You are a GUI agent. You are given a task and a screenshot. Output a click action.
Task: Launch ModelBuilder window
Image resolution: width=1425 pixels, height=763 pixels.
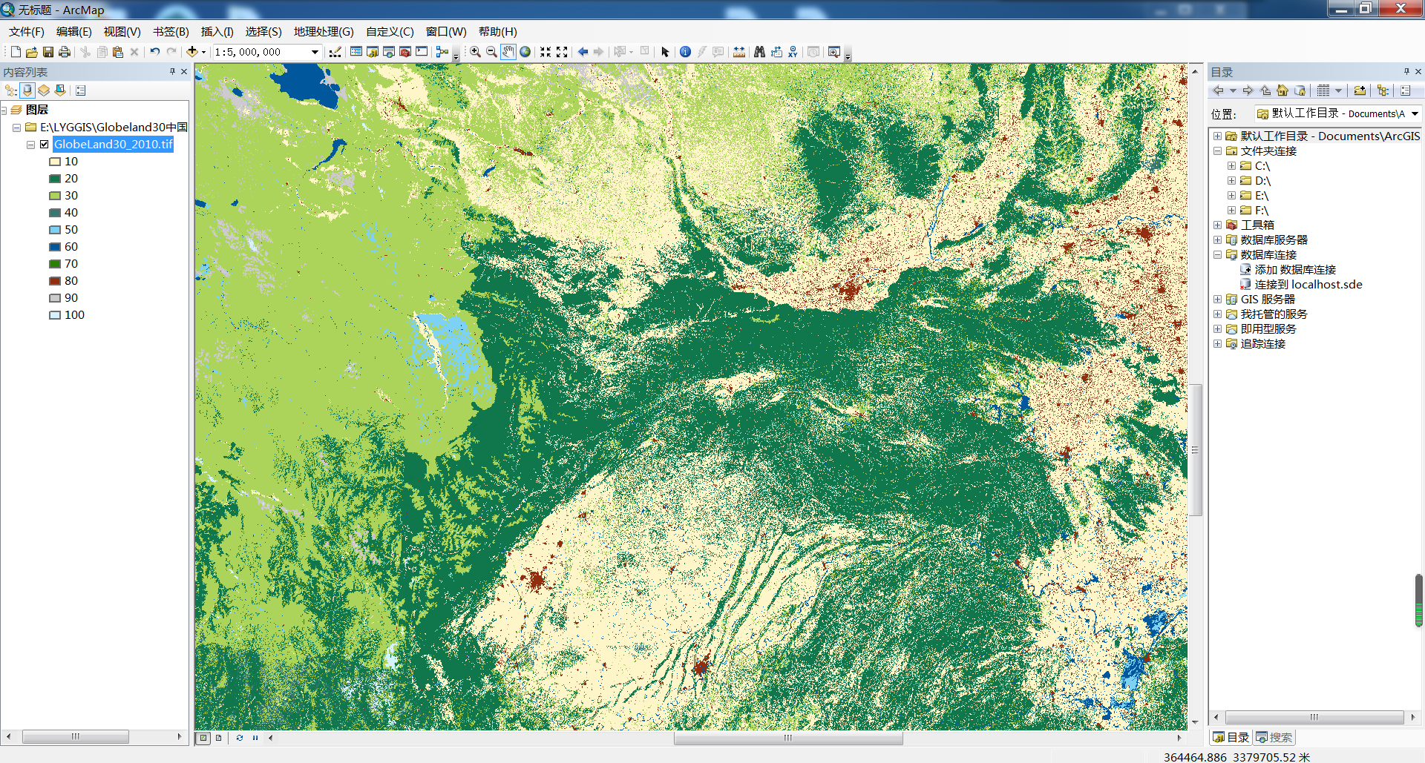[442, 52]
